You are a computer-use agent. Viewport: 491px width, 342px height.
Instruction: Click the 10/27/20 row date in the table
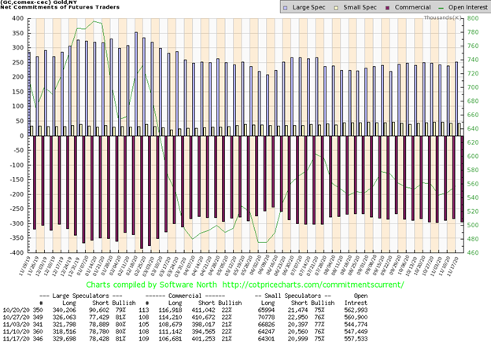[x=16, y=318]
